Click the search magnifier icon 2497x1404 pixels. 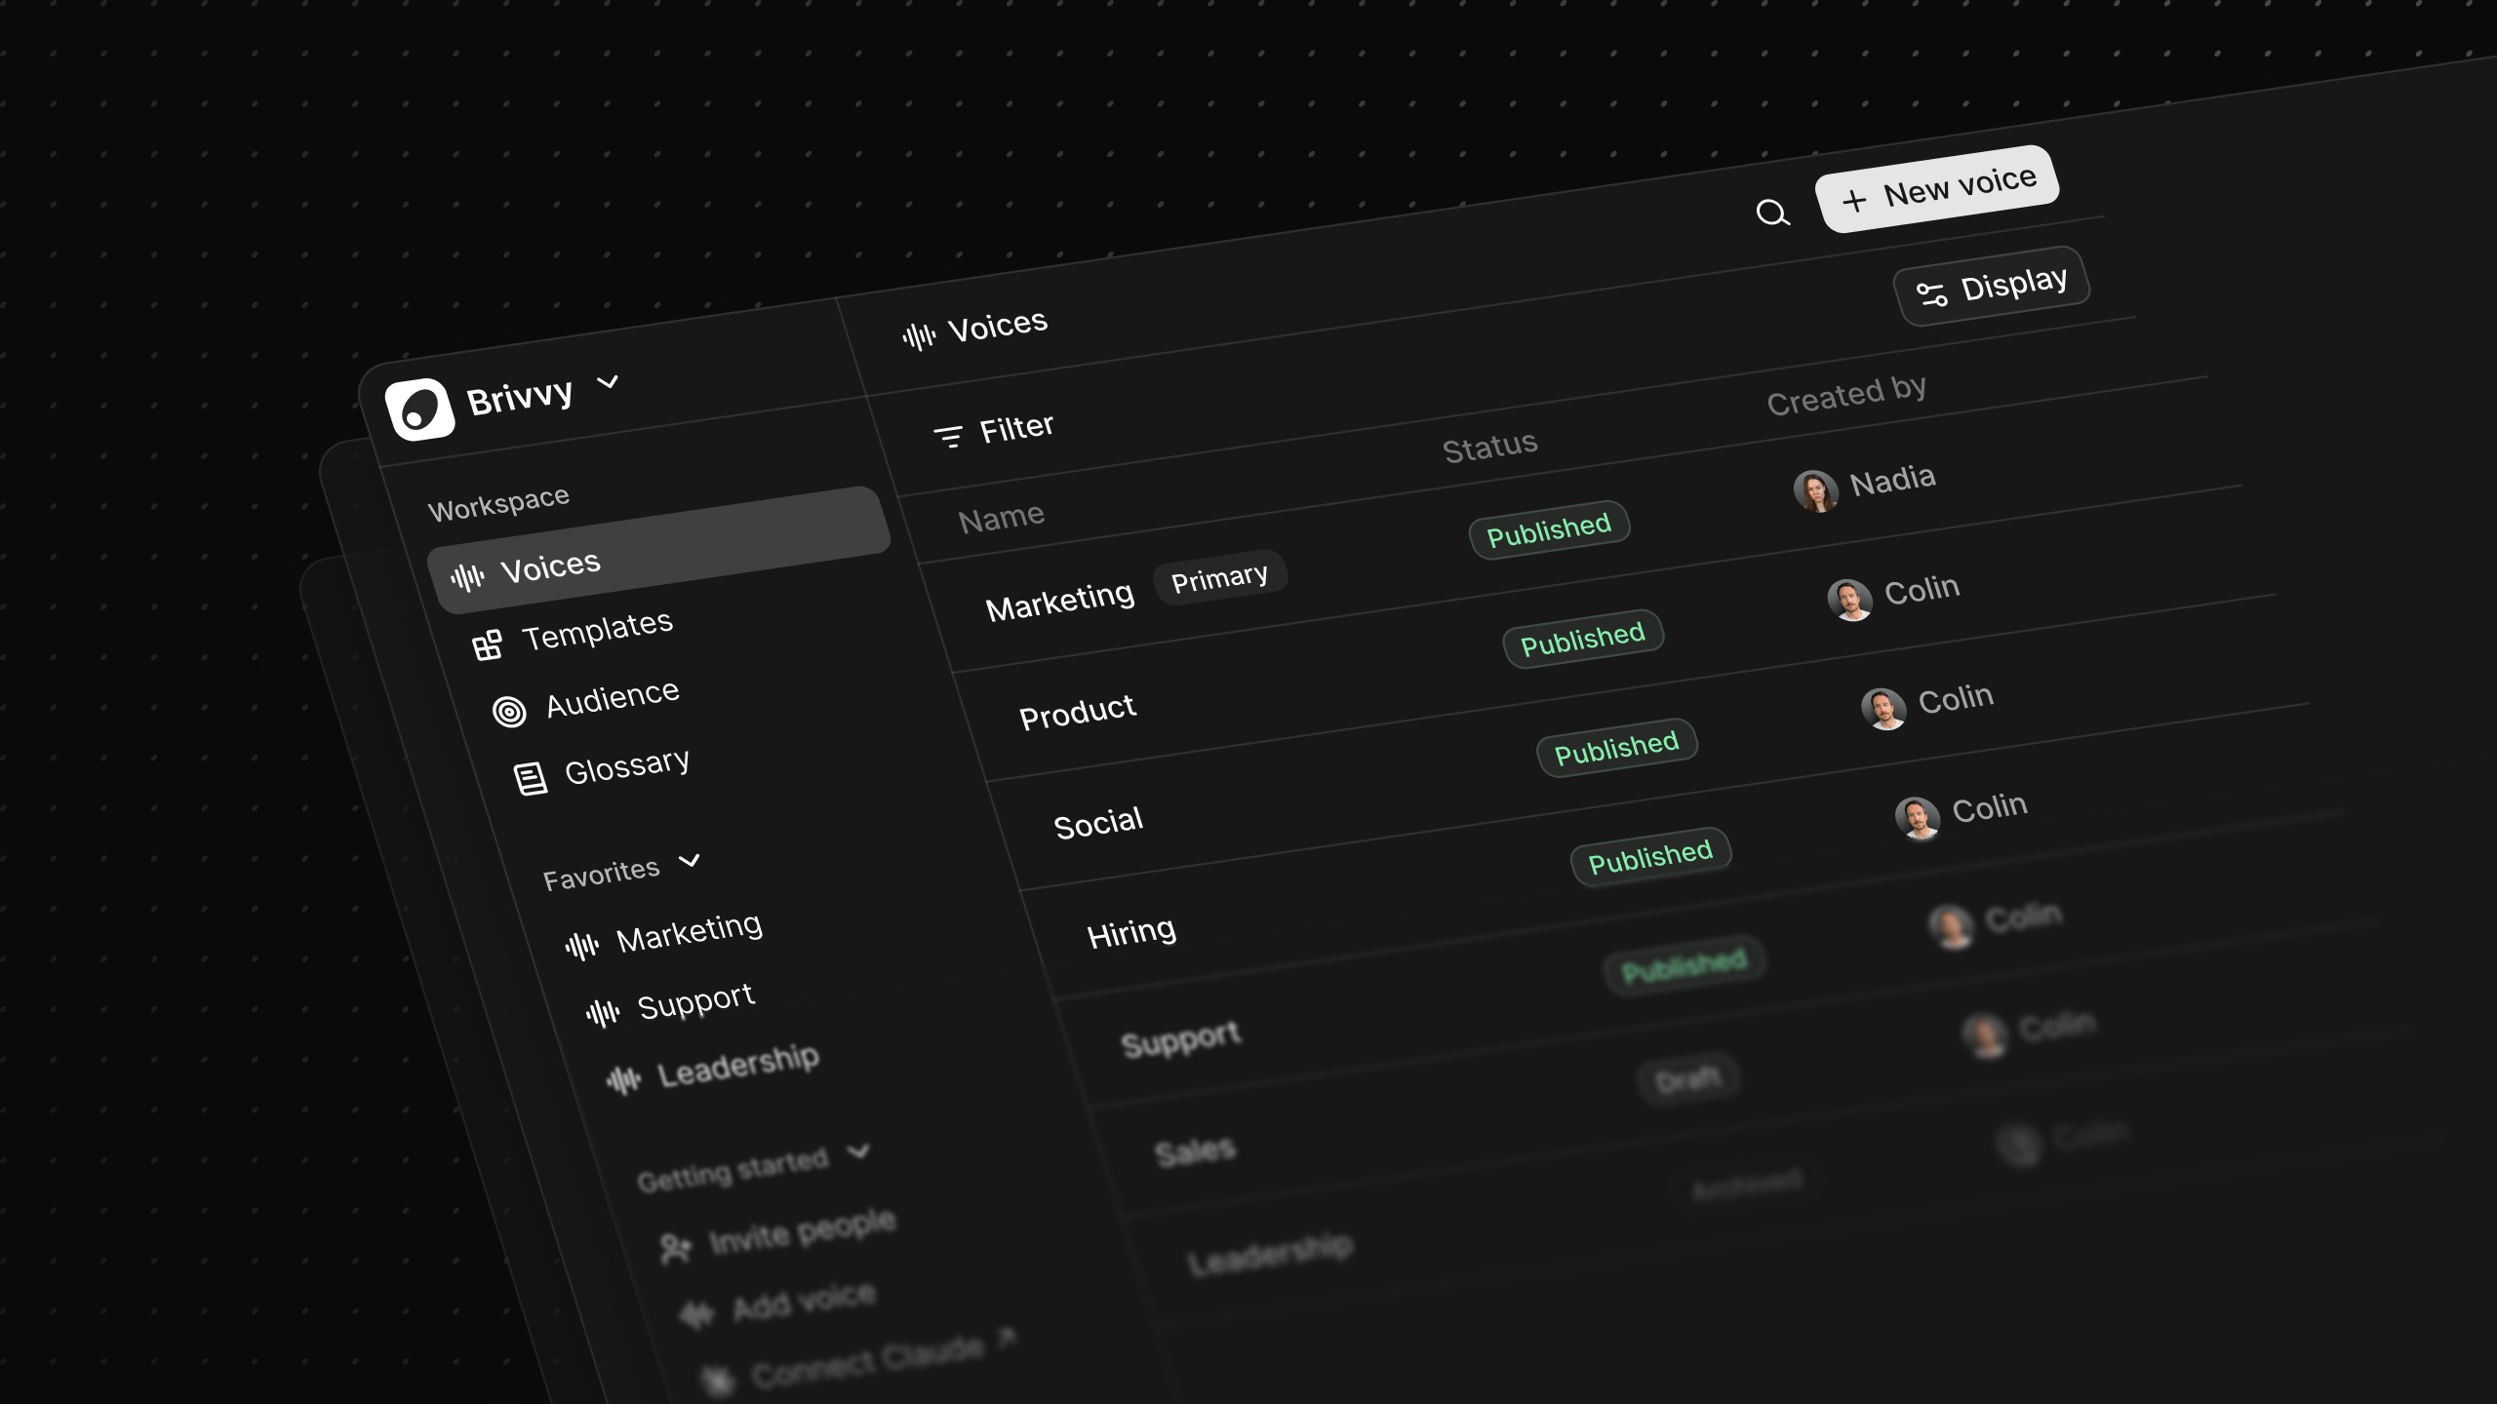click(x=1772, y=213)
